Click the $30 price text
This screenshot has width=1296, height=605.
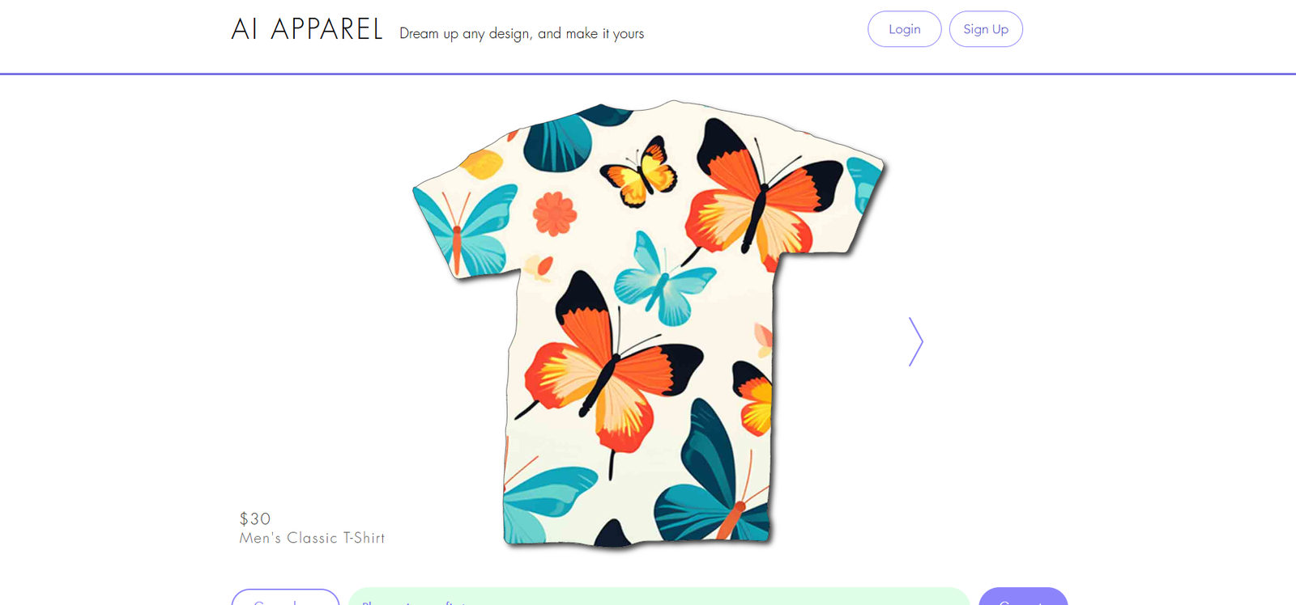(x=255, y=518)
